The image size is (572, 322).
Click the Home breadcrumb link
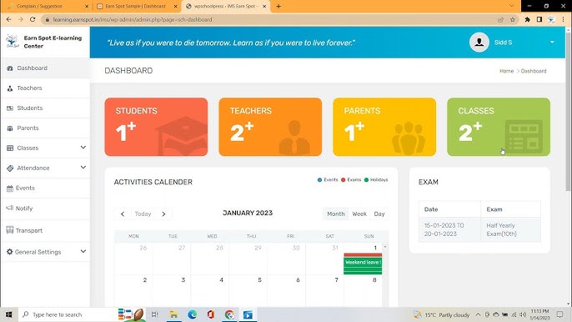coord(506,71)
